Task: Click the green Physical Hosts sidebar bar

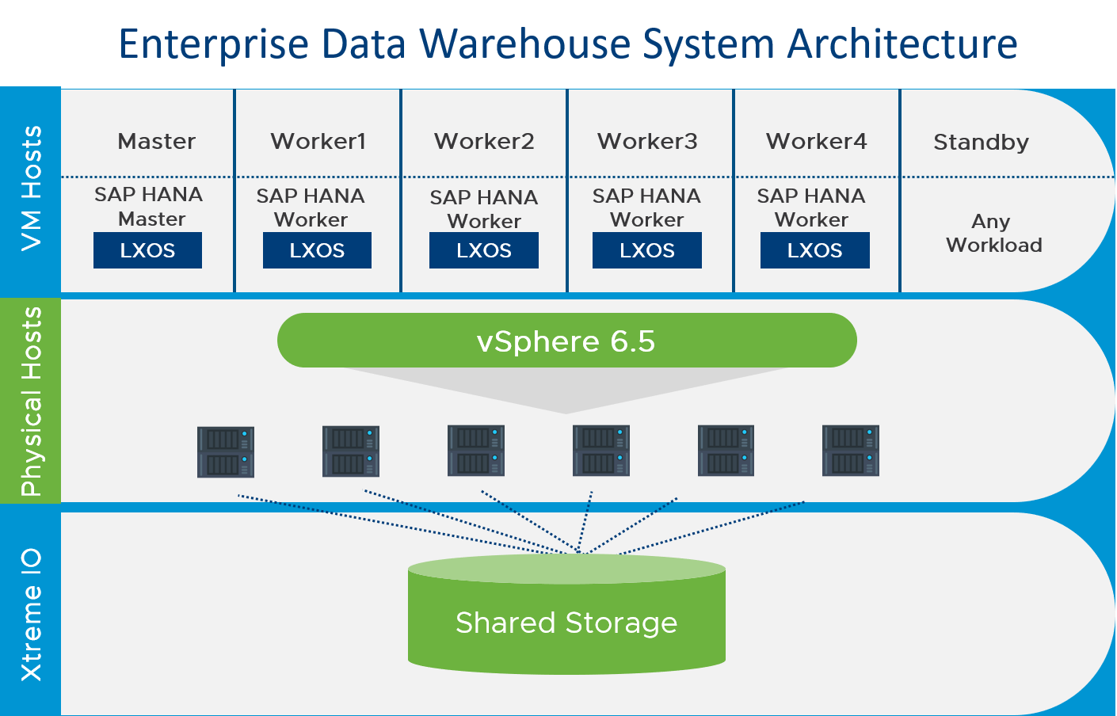Action: point(30,400)
